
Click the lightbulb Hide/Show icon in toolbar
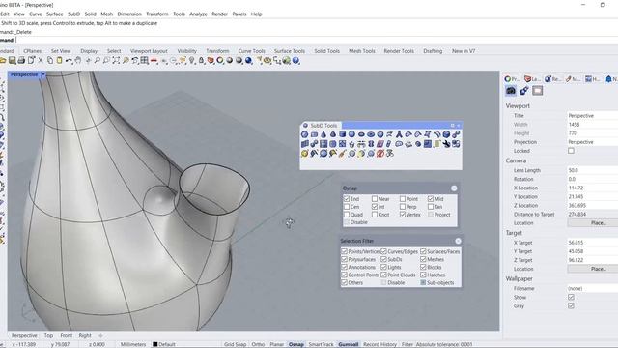coord(191,60)
